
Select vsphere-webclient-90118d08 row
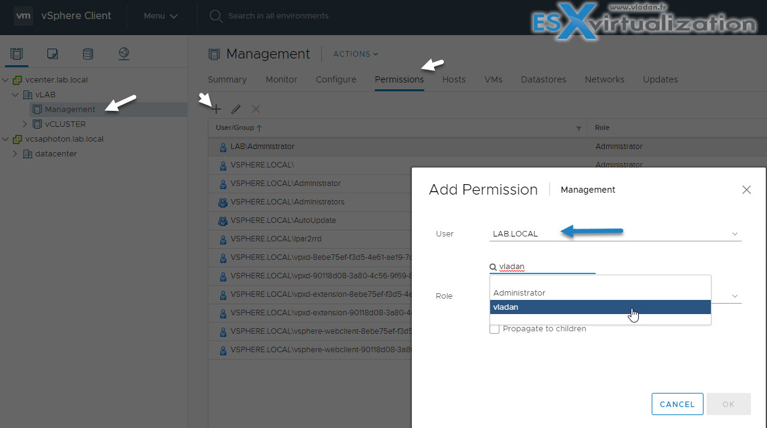[x=310, y=350]
